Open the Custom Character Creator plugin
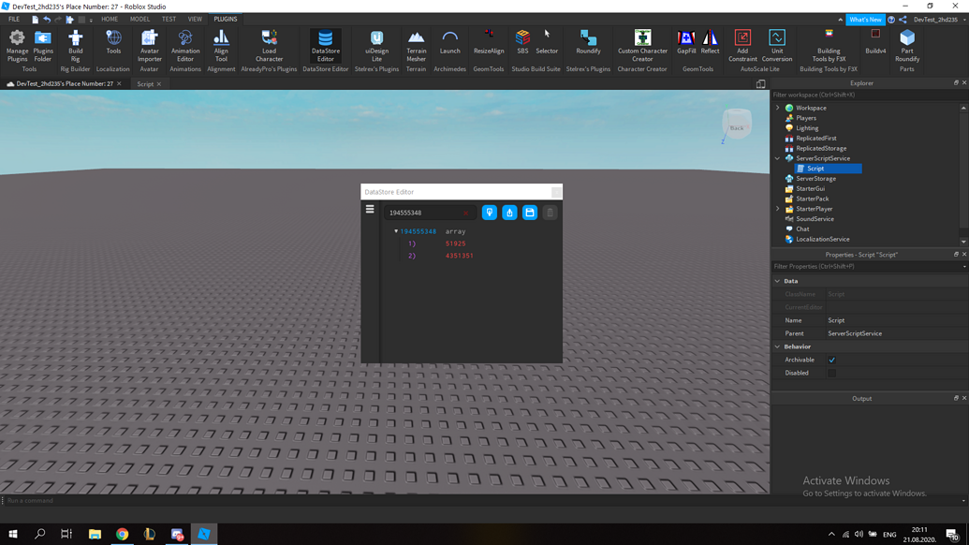 point(642,47)
